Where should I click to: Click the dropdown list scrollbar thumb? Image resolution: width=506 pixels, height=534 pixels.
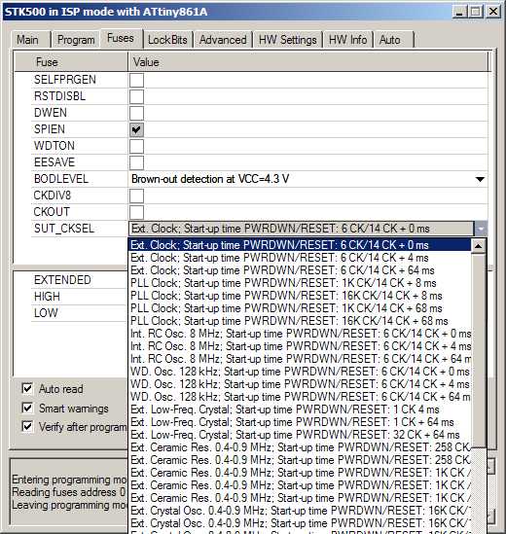pos(479,350)
